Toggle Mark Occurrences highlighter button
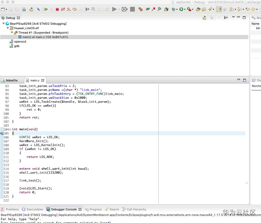Viewport: 261px width, 223px height. [219, 9]
